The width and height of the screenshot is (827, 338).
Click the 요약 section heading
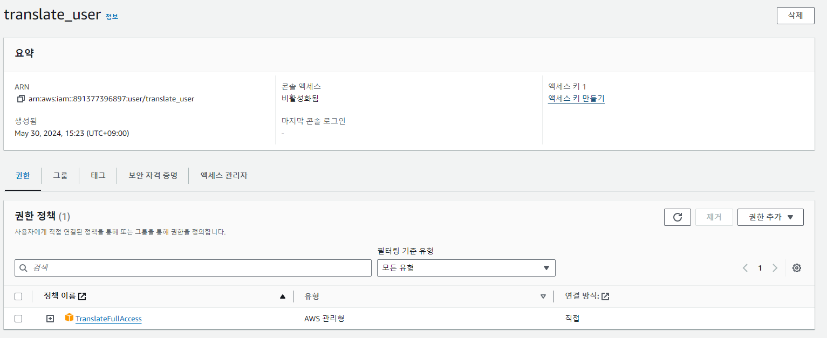pos(24,53)
